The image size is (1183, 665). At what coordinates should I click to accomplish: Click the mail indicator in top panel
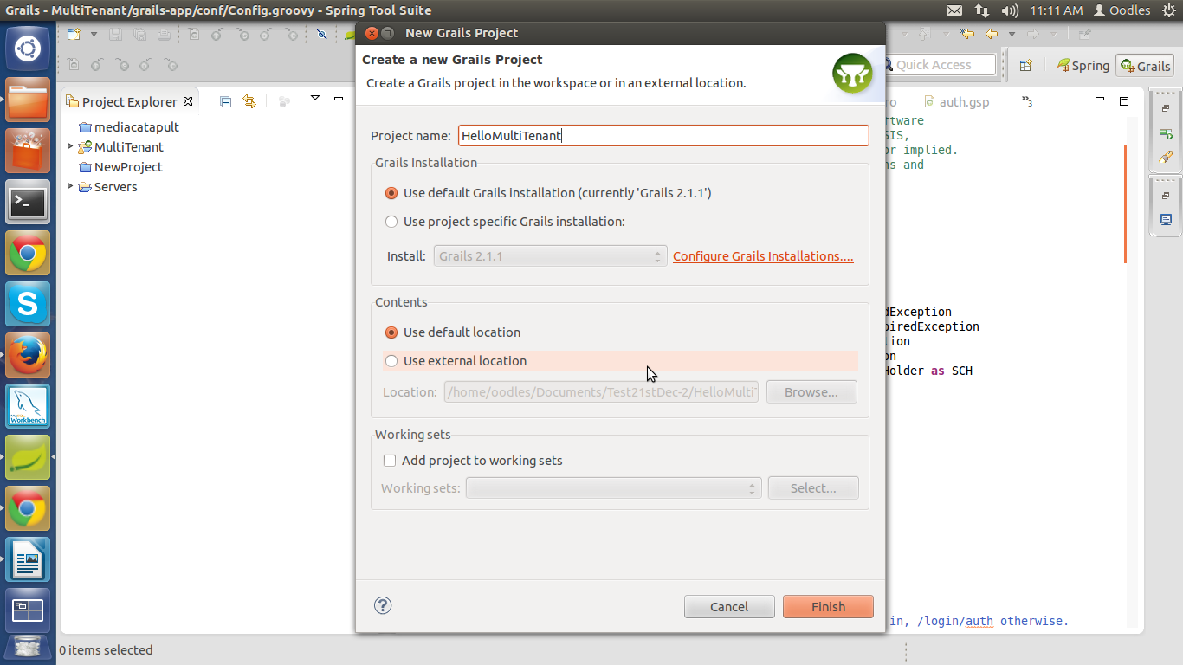954,10
